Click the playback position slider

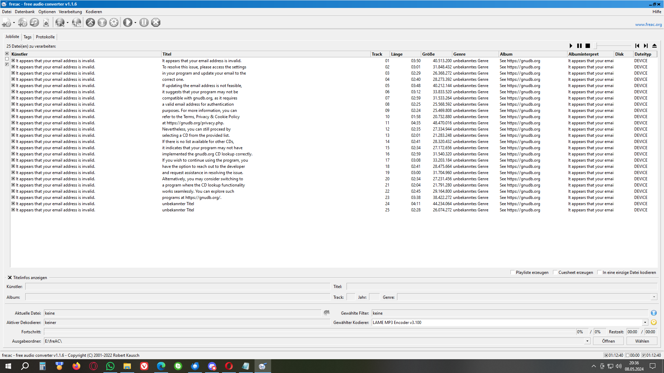(x=613, y=46)
